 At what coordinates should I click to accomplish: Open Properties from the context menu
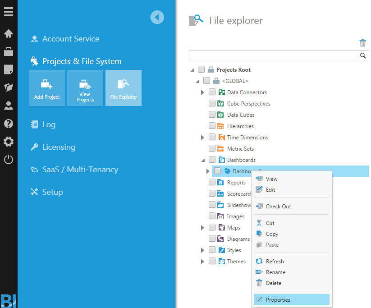pos(292,299)
